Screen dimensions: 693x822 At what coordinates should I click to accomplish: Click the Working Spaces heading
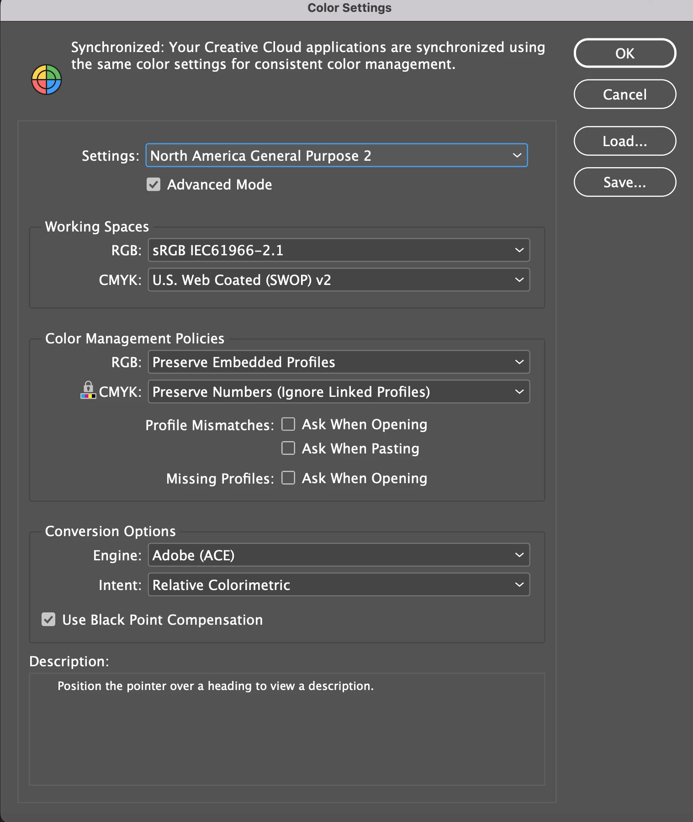[97, 227]
